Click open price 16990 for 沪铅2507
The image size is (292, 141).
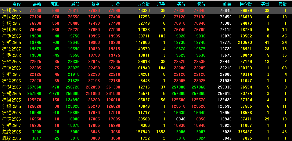[x=114, y=125]
